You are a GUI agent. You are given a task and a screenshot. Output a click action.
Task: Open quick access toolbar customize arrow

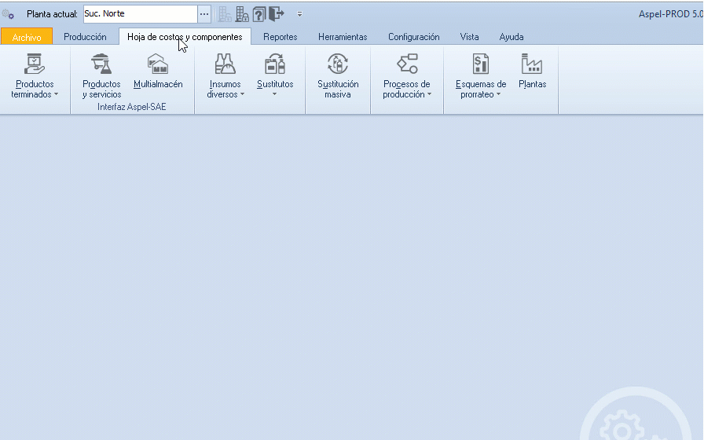tap(299, 14)
